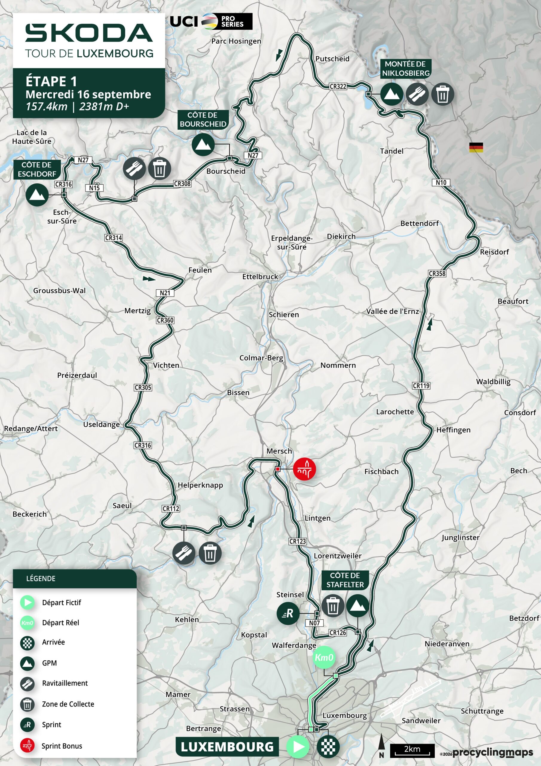
Task: Click the Étape 1 title heading
Action: tap(51, 81)
